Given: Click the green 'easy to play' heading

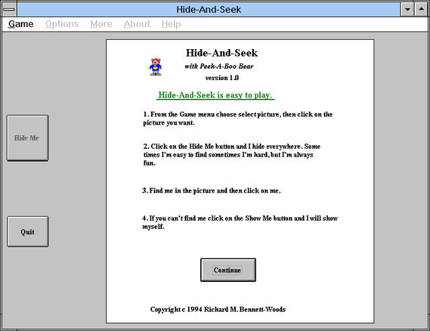Looking at the screenshot, I should (x=215, y=95).
